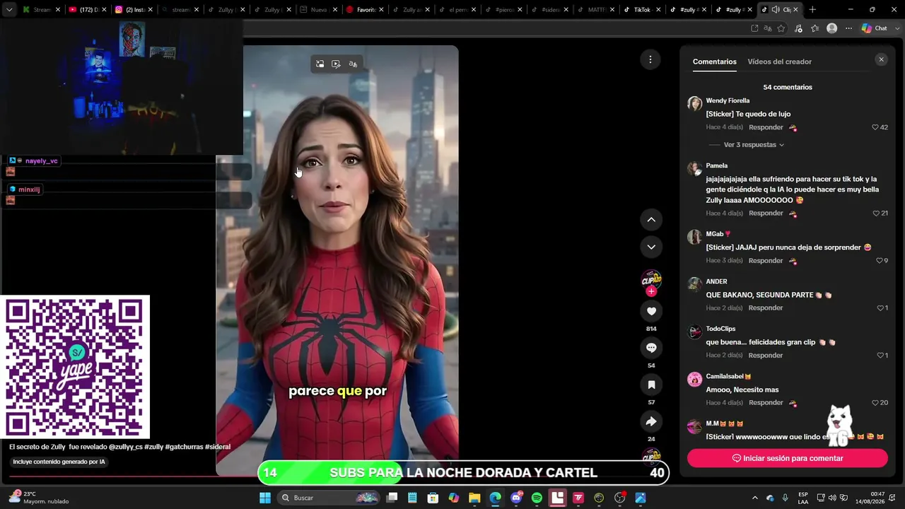
Task: Go to the next video with down arrow
Action: point(651,247)
